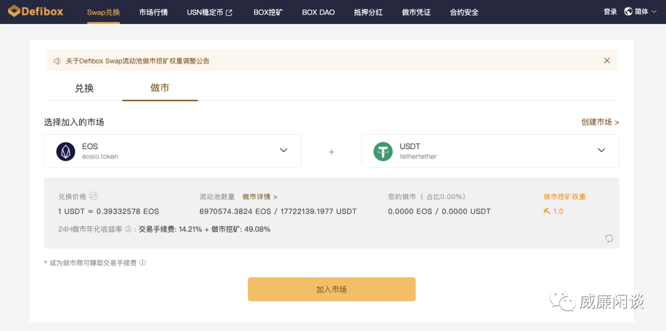Expand the EOS token selector

coord(173,151)
